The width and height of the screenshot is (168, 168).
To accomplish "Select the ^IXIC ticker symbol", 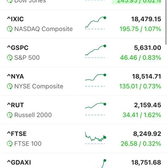I will [x=16, y=19].
